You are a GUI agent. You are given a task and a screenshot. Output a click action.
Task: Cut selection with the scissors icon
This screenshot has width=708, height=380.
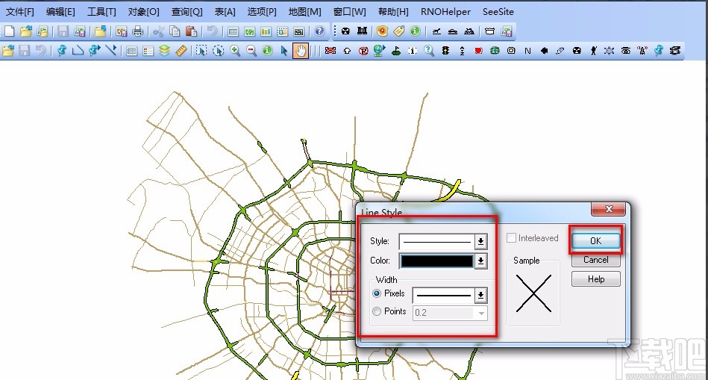(158, 31)
